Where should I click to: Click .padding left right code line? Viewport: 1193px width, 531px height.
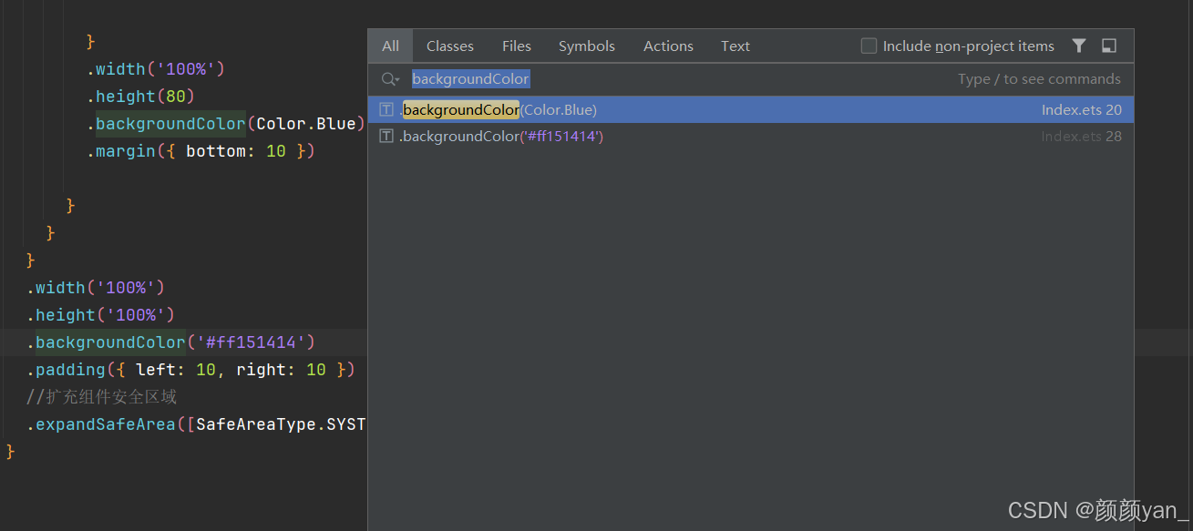pyautogui.click(x=190, y=370)
